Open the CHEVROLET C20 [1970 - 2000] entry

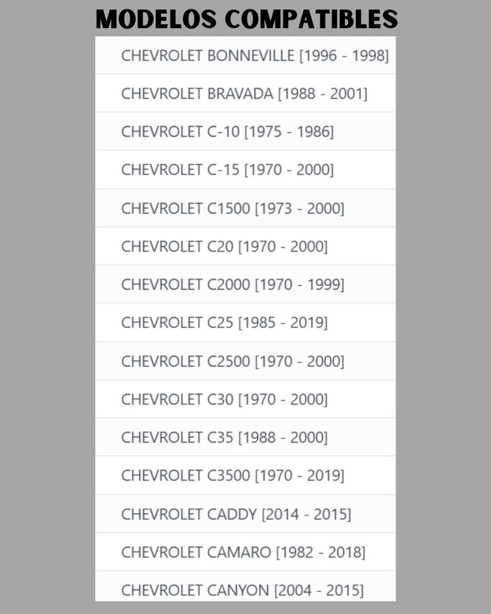click(x=246, y=246)
